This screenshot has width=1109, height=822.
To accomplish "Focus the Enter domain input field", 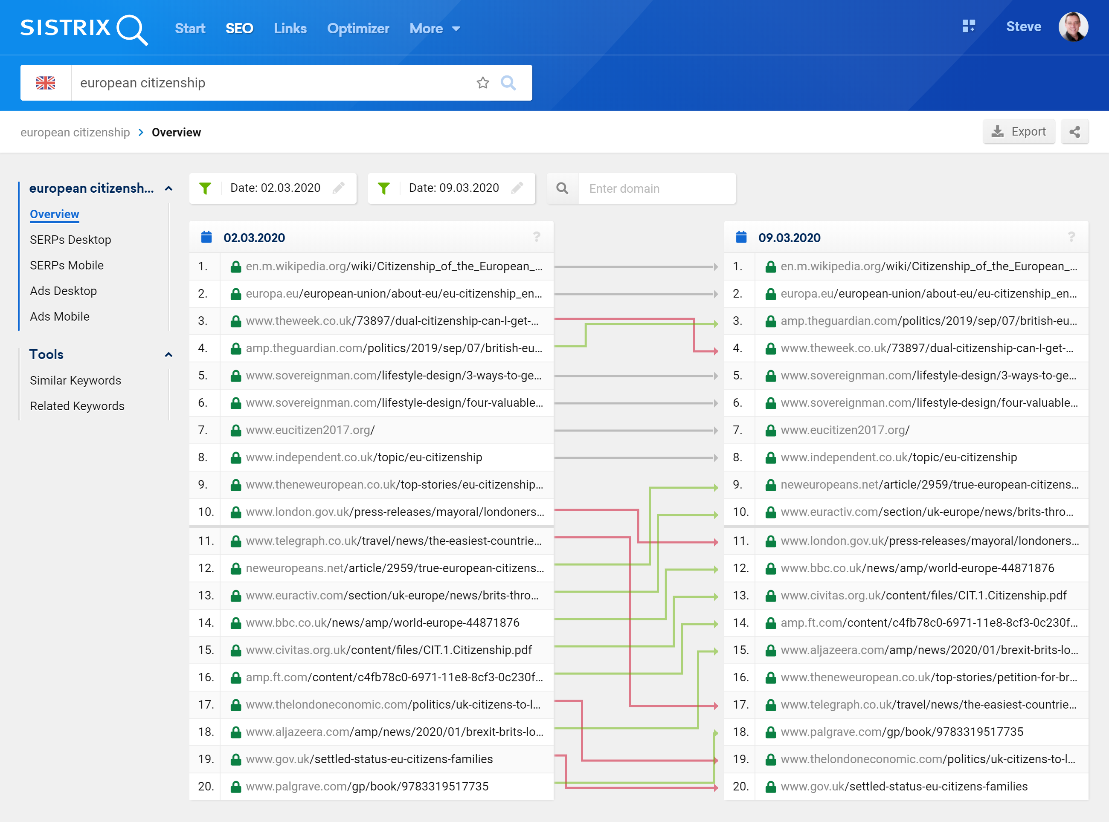I will (x=657, y=188).
